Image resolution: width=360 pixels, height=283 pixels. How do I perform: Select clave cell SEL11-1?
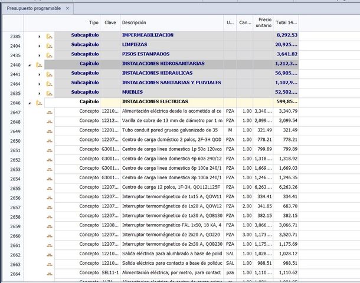(x=110, y=272)
